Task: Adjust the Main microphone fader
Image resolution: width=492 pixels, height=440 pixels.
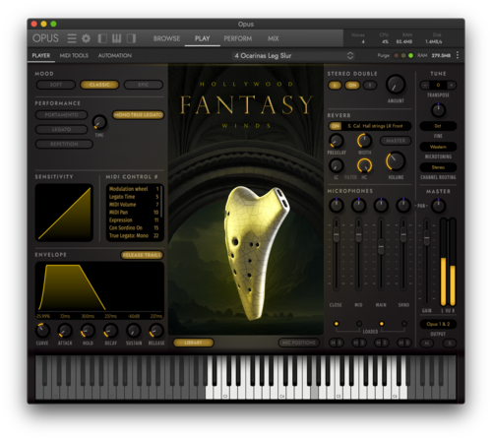Action: coord(381,246)
